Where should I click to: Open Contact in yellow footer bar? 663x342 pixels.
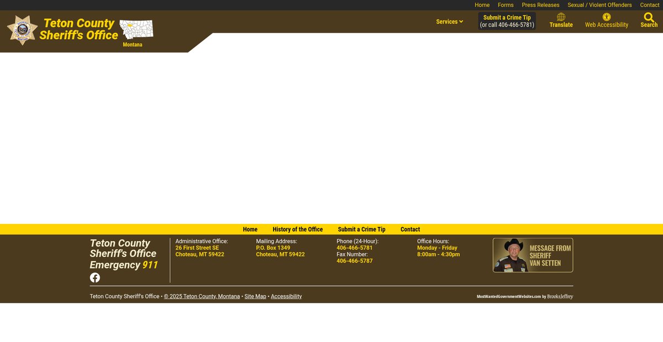(x=410, y=229)
